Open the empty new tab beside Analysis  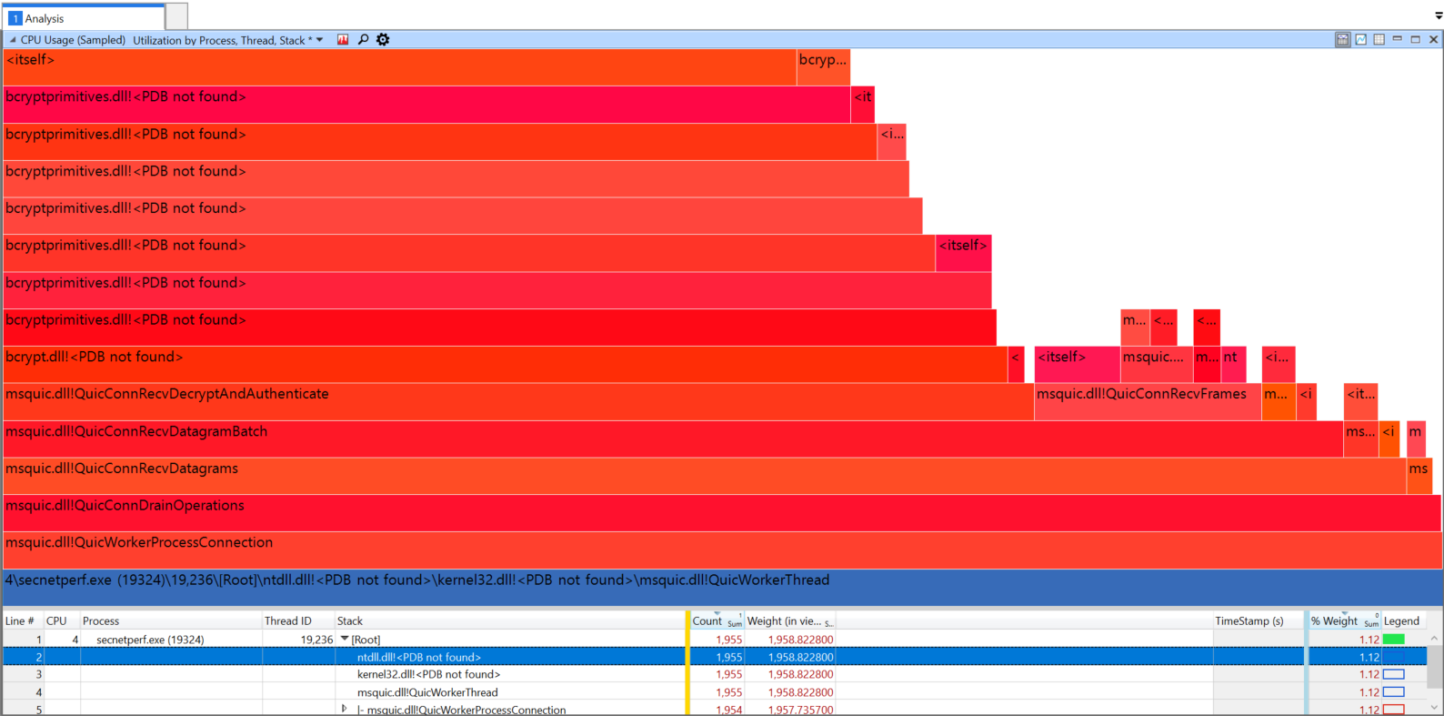[x=176, y=16]
